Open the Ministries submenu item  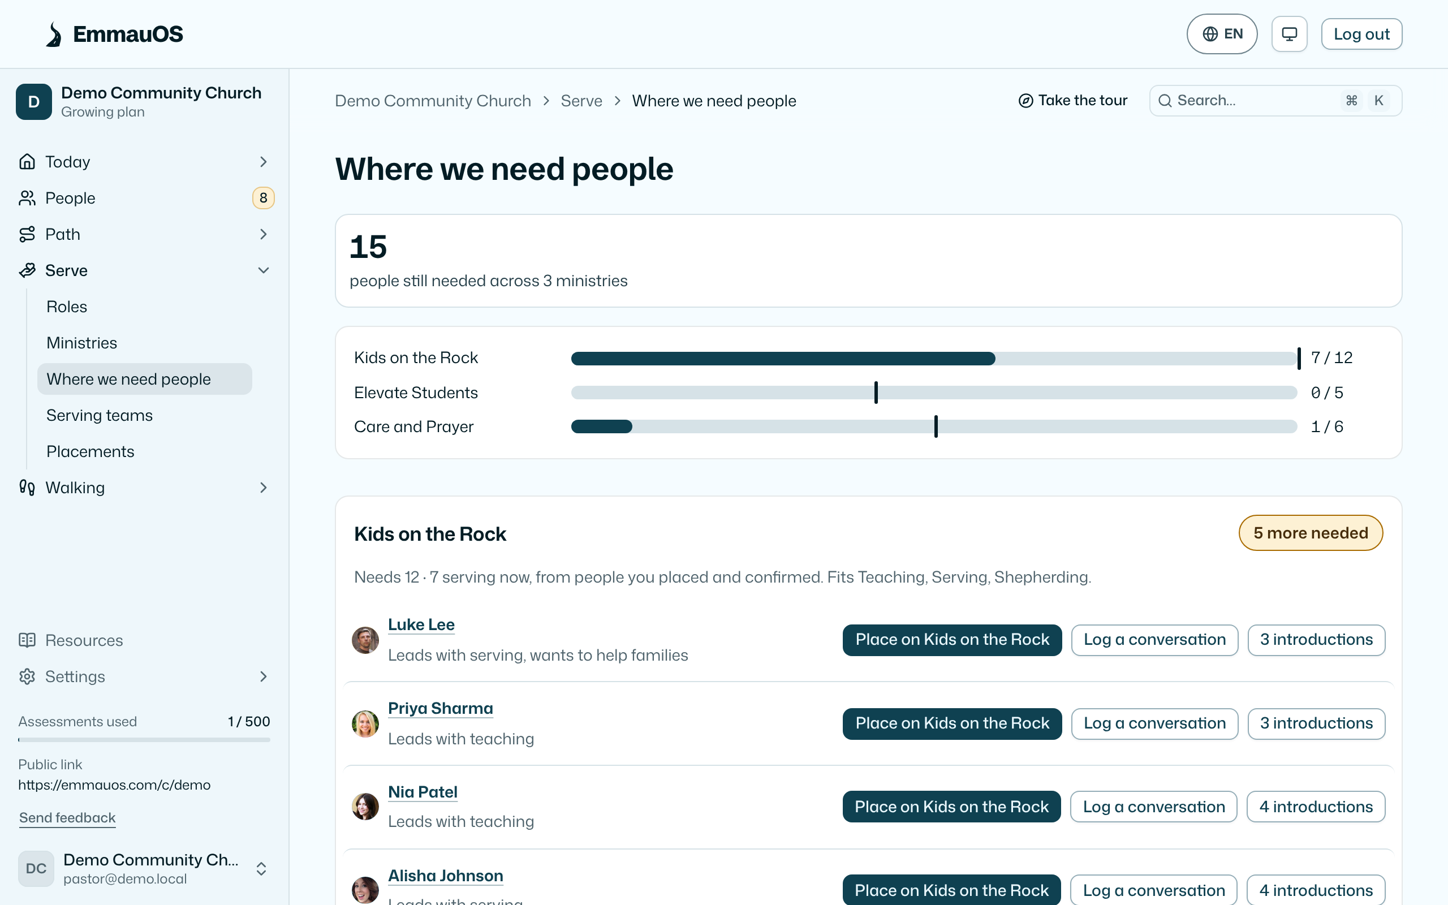point(144,343)
